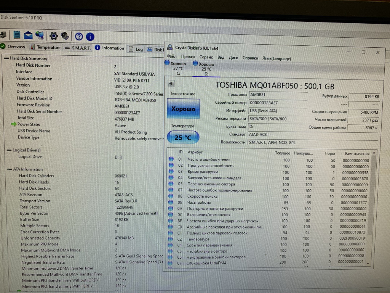The image size is (390, 293).
Task: Switch to the Overview tab in Disk Sentinel
Action: pos(13,46)
